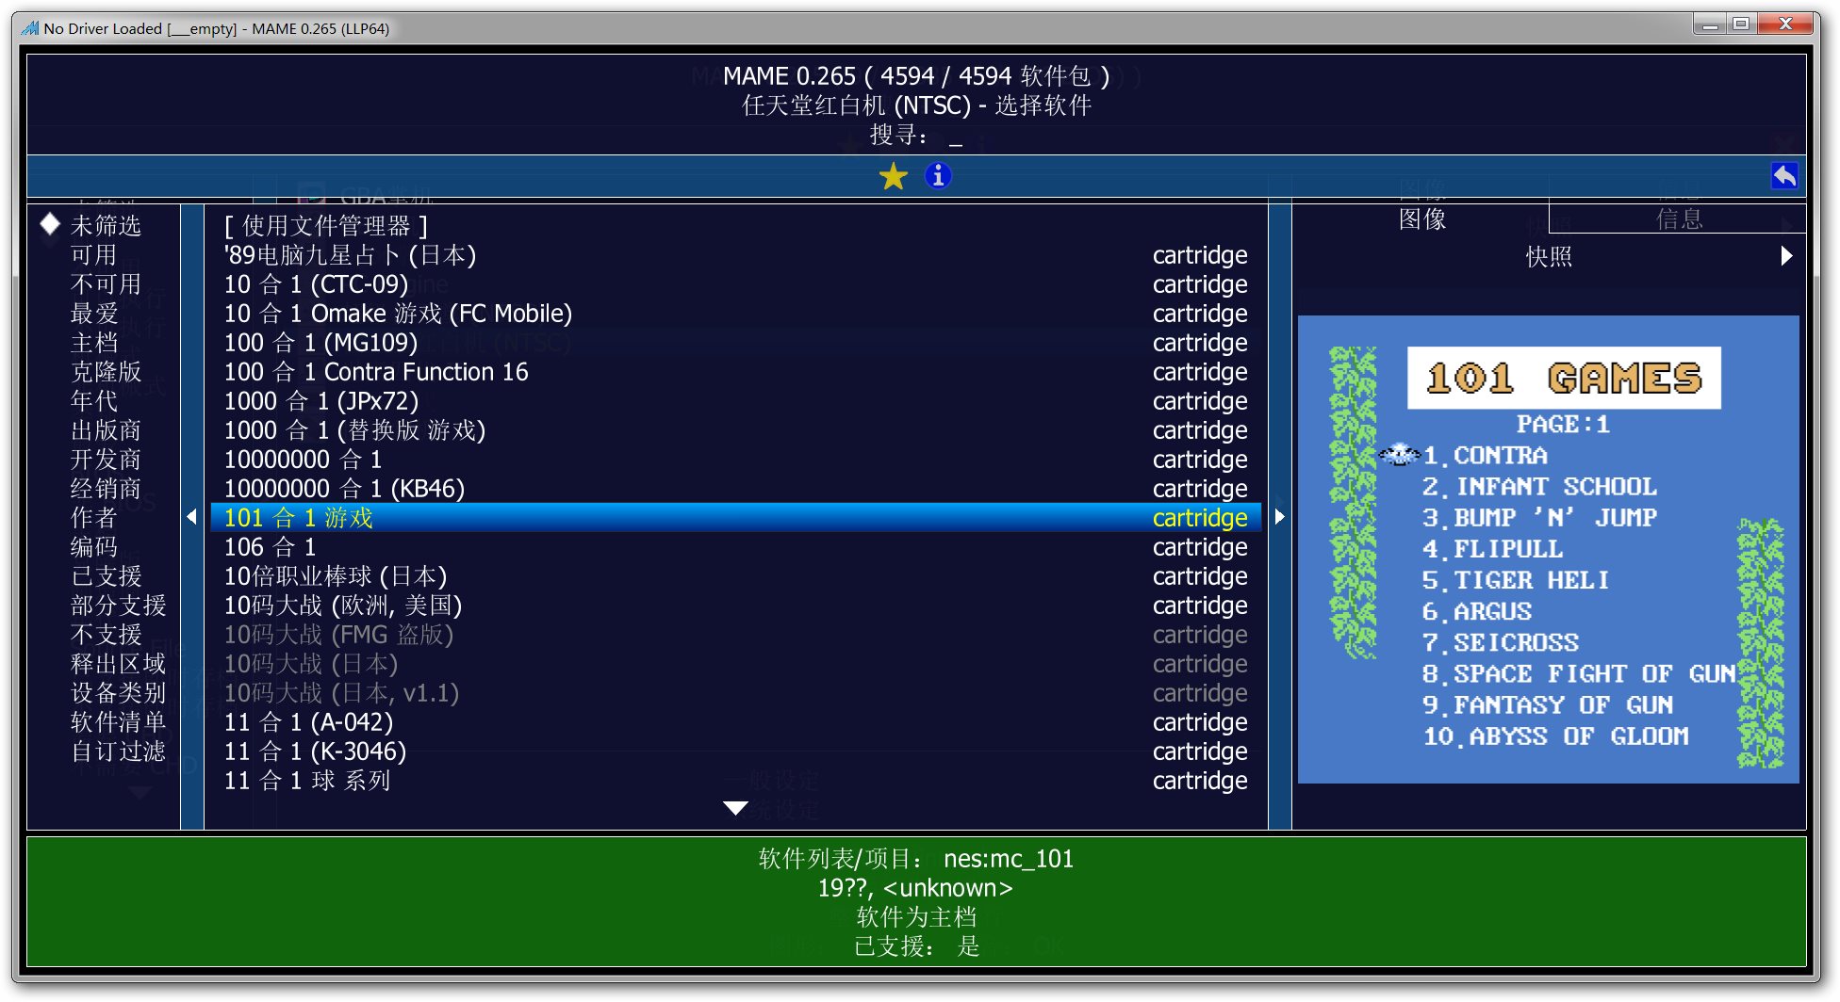Select 11 合 1 (A-042) entry

[x=735, y=722]
